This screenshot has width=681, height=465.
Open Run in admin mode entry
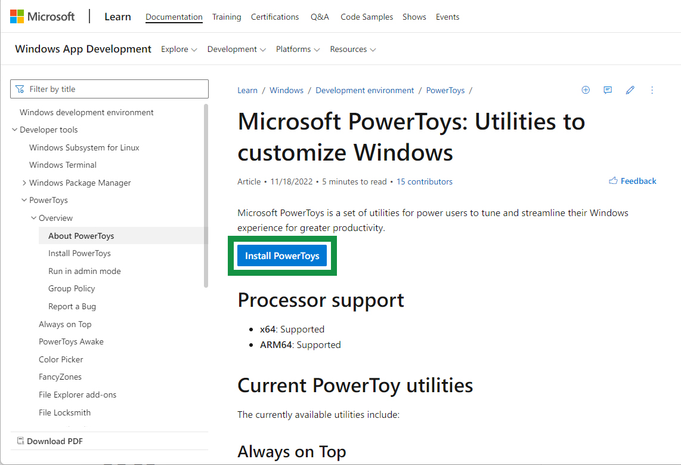85,271
